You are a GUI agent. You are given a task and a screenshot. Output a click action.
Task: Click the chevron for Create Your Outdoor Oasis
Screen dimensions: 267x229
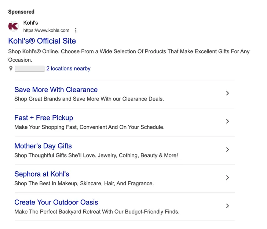pos(227,206)
